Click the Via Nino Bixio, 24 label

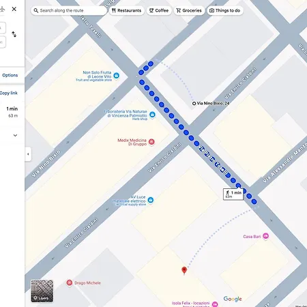pos(213,103)
